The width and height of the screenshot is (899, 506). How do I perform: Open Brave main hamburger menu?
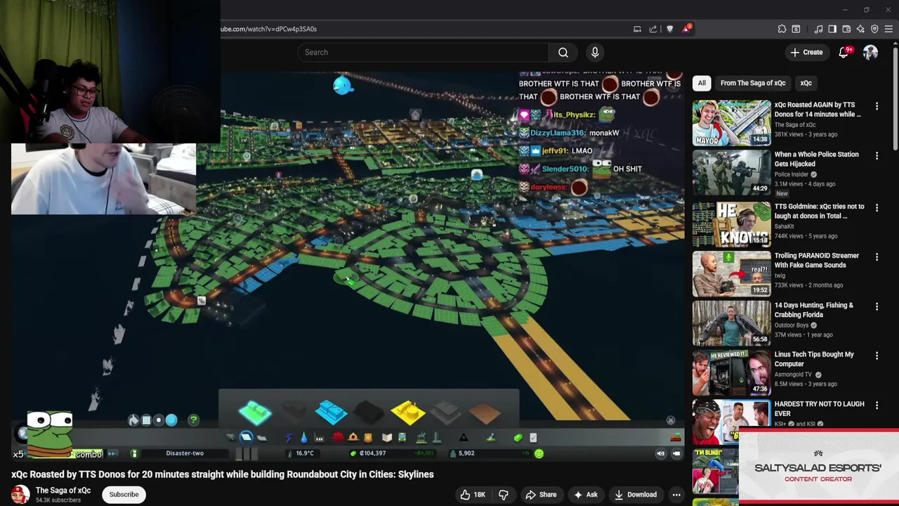(x=888, y=29)
